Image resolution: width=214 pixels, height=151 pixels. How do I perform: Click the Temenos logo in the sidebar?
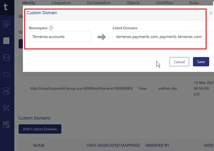(6, 7)
